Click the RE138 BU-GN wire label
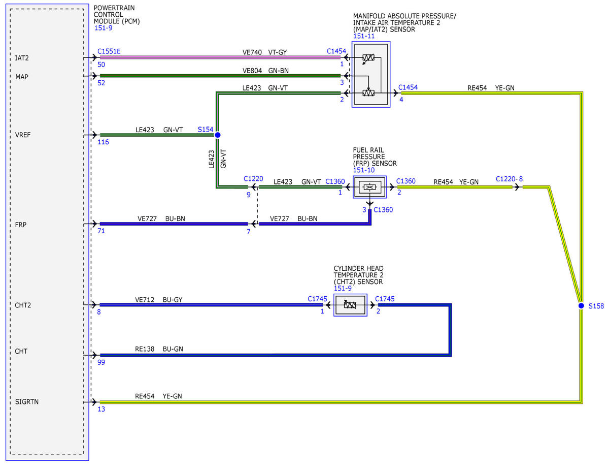The image size is (609, 471). pos(159,349)
